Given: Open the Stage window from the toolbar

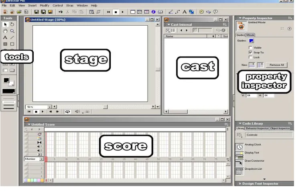Looking at the screenshot, I should click(x=133, y=12).
